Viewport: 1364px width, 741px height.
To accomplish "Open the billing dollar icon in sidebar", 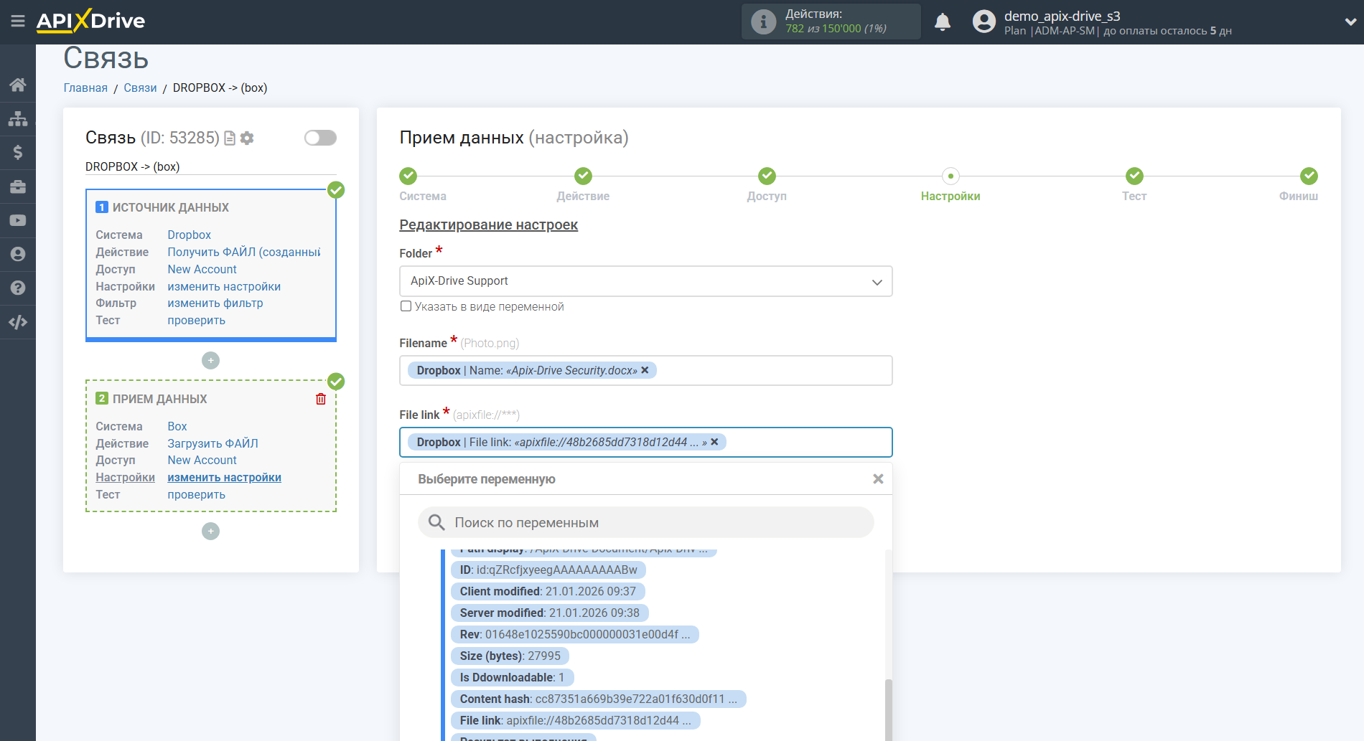I will tap(18, 152).
